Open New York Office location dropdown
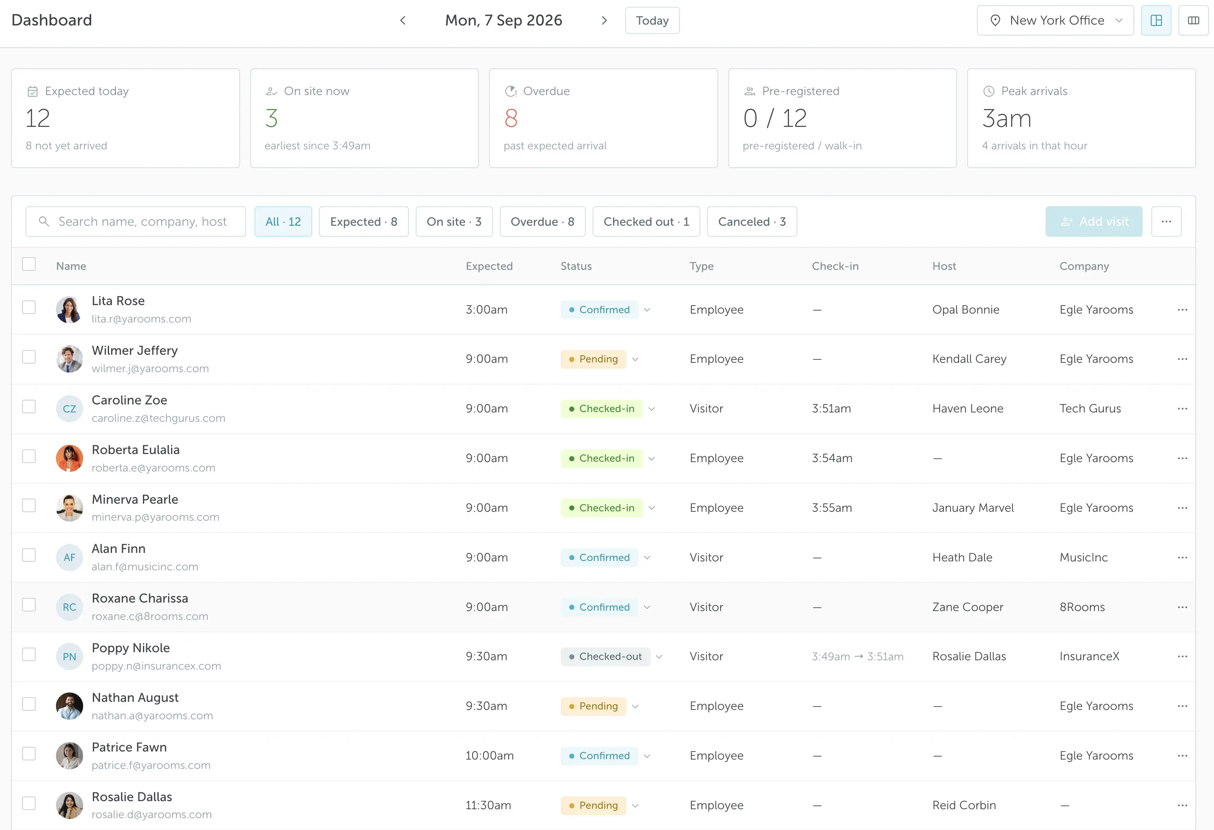 1055,20
